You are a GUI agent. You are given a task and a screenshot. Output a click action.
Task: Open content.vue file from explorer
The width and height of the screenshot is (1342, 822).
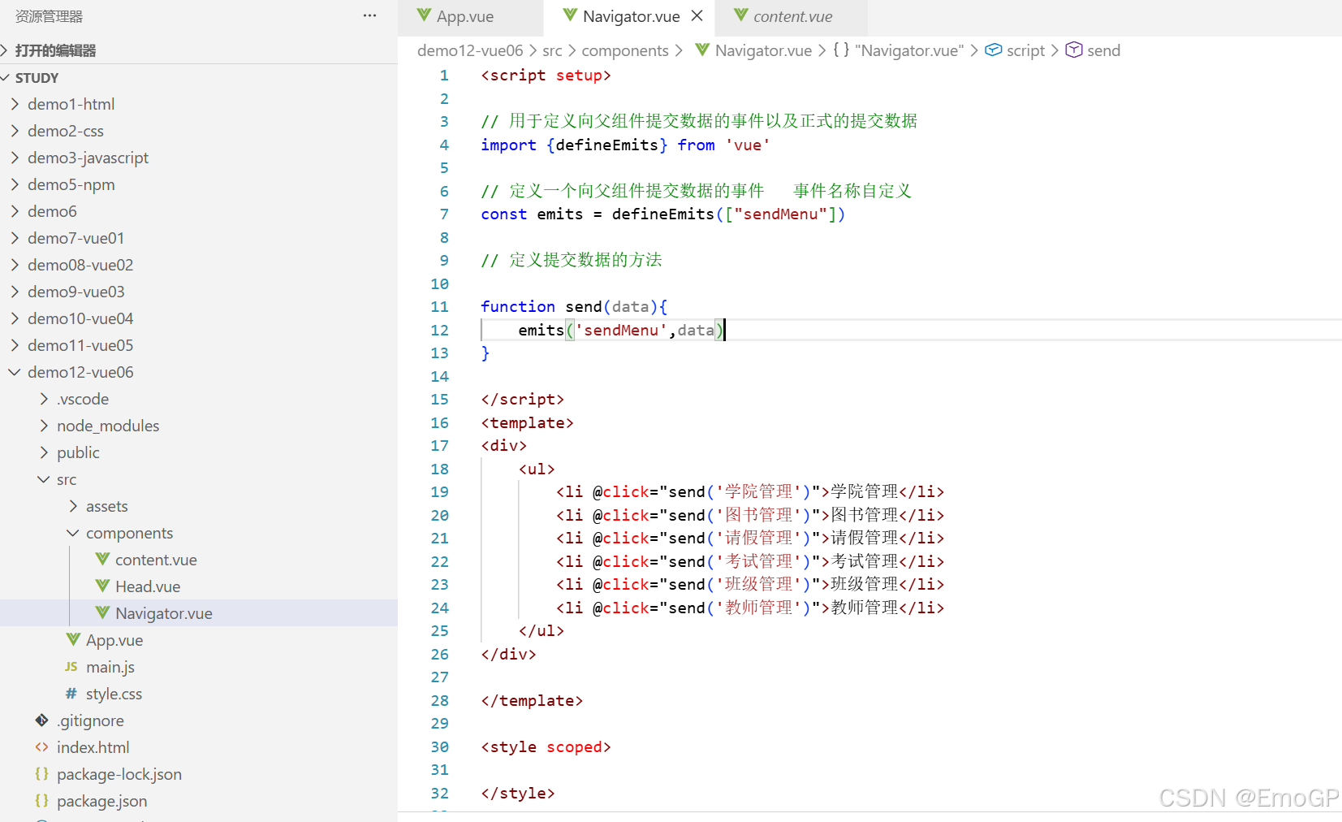tap(199, 560)
